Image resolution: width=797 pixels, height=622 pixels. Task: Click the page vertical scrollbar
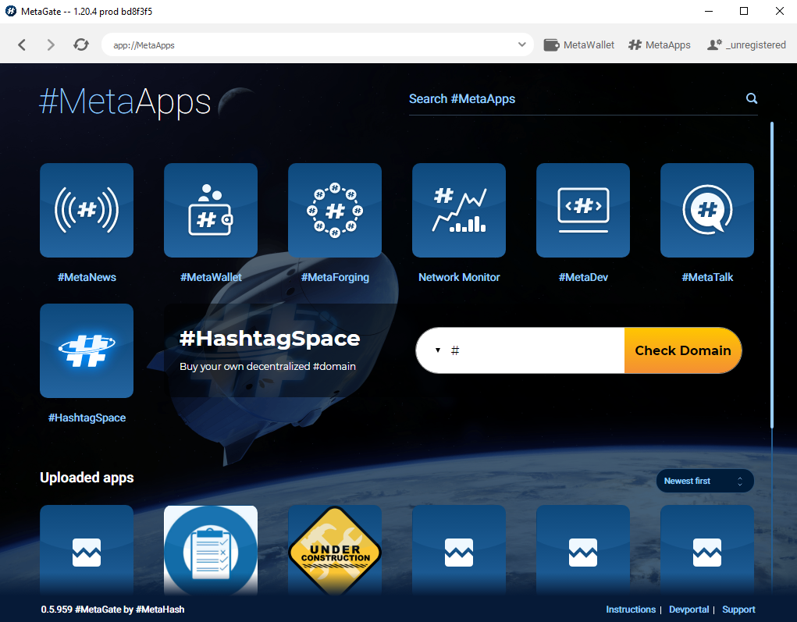771,275
